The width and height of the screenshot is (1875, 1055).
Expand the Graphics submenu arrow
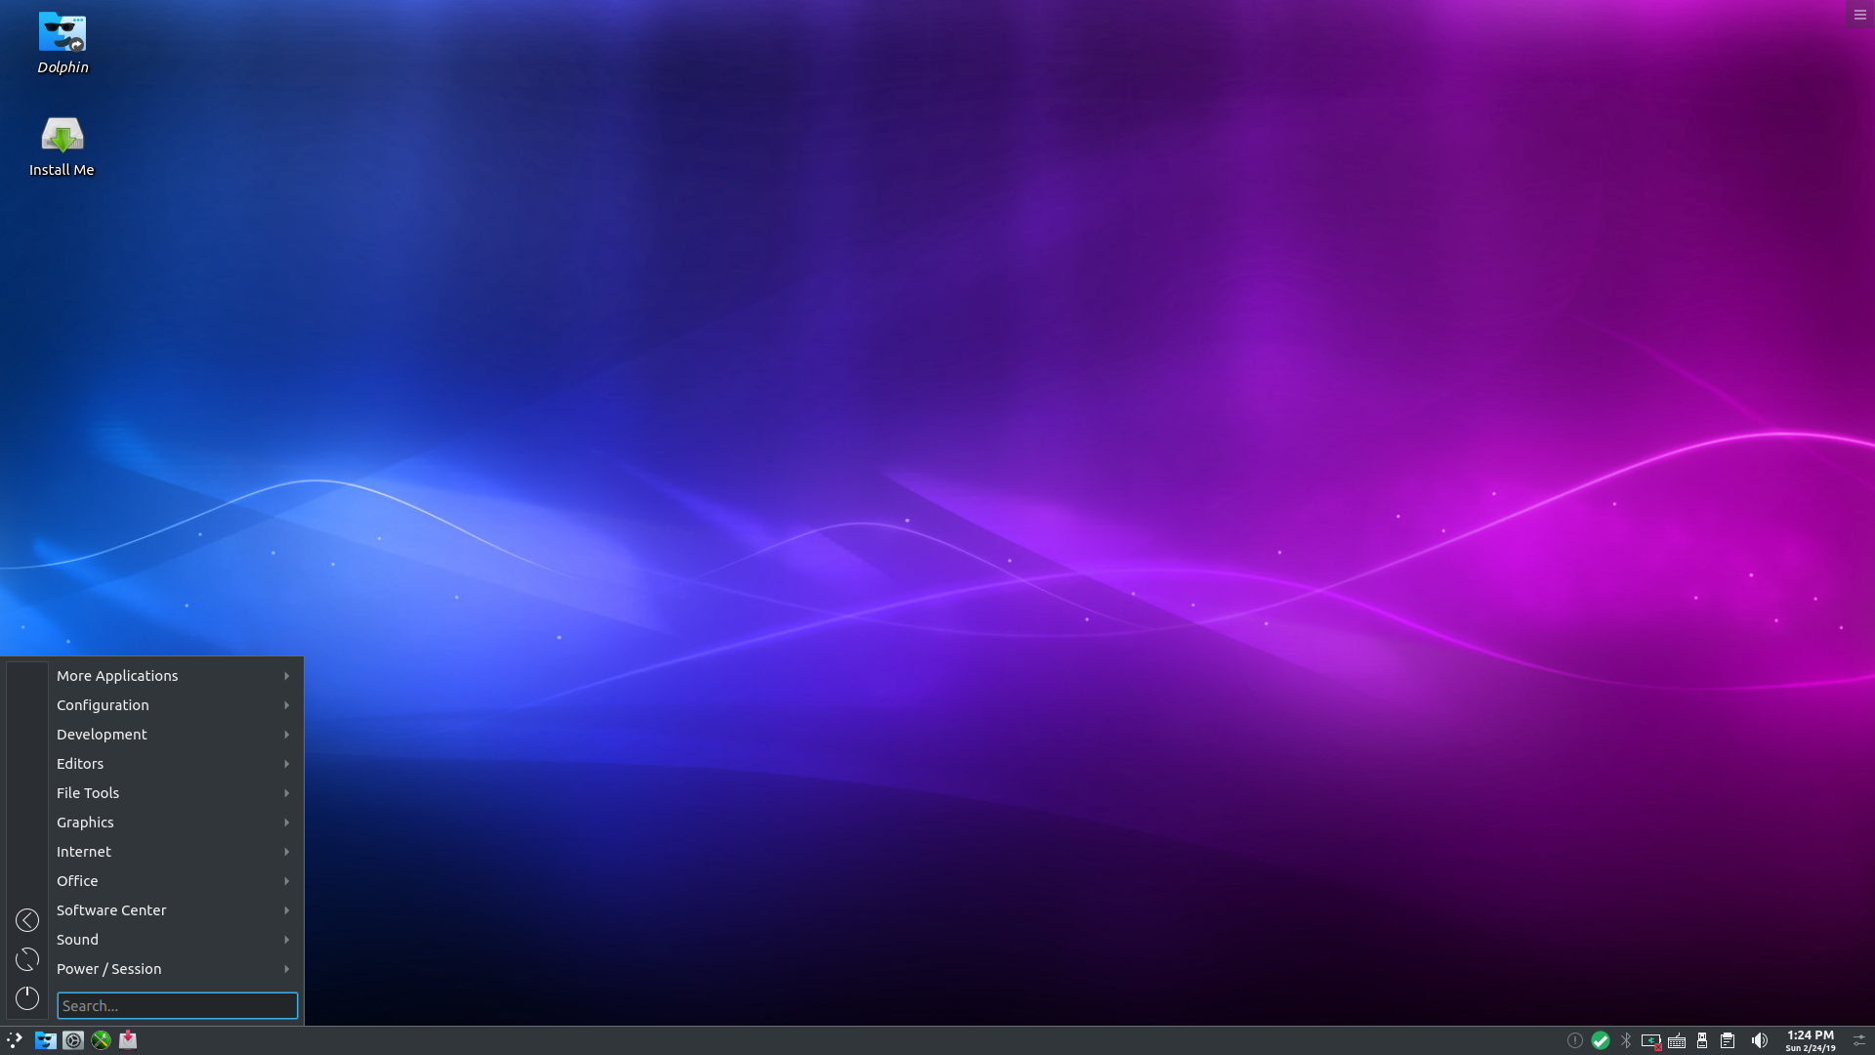coord(287,823)
